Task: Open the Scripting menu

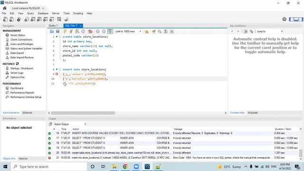Action: coord(78,13)
